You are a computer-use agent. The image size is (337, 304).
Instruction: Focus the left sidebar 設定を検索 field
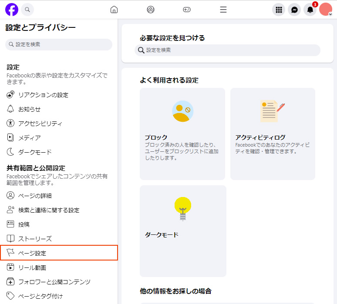[x=59, y=44]
